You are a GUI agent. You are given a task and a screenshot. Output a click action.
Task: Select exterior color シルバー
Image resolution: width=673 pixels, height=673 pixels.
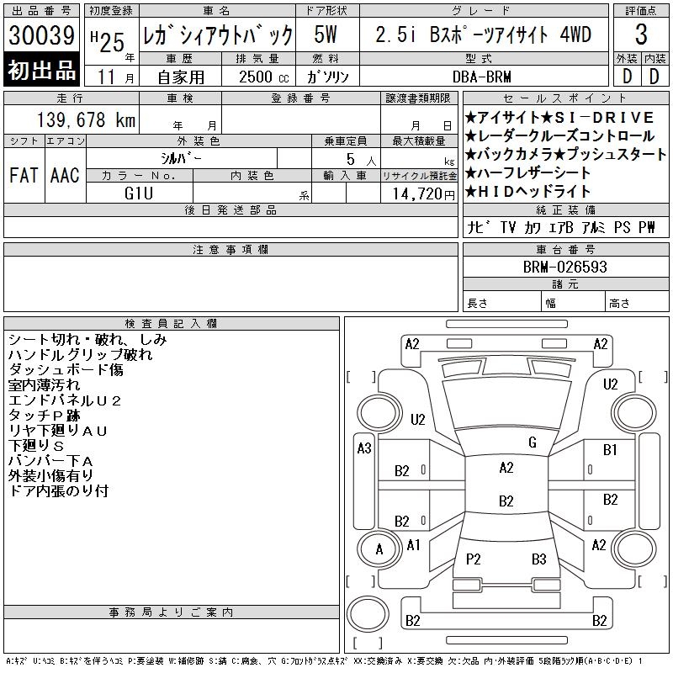pyautogui.click(x=181, y=158)
